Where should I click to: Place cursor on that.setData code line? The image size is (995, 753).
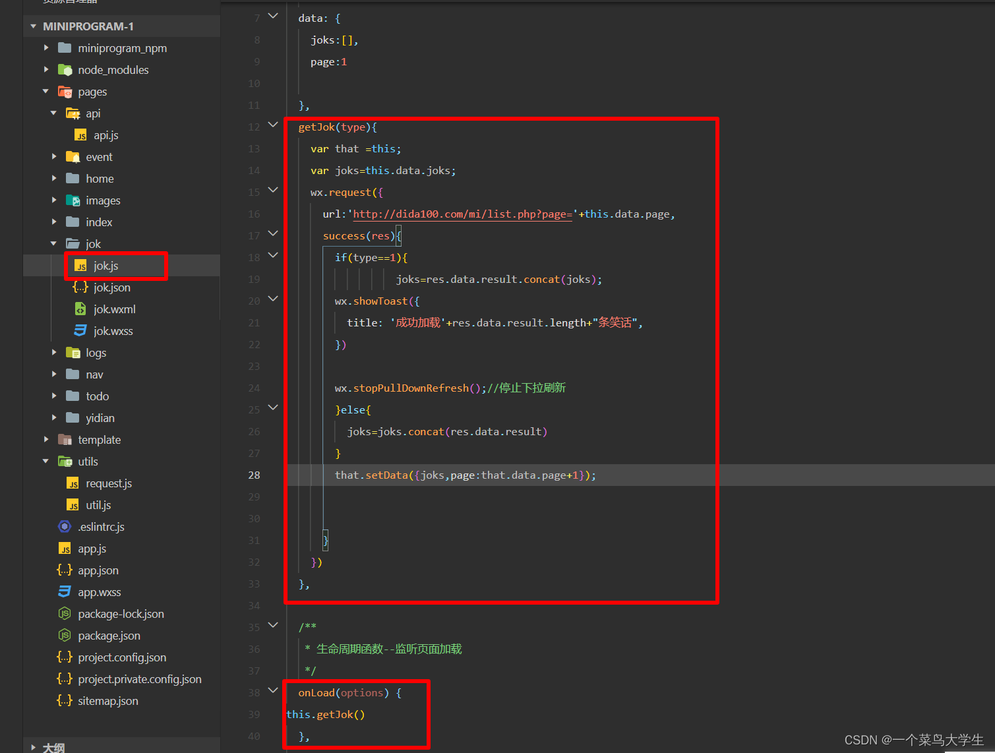pos(466,475)
